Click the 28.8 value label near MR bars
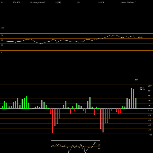The height and width of the screenshot is (153, 153). click(142, 88)
